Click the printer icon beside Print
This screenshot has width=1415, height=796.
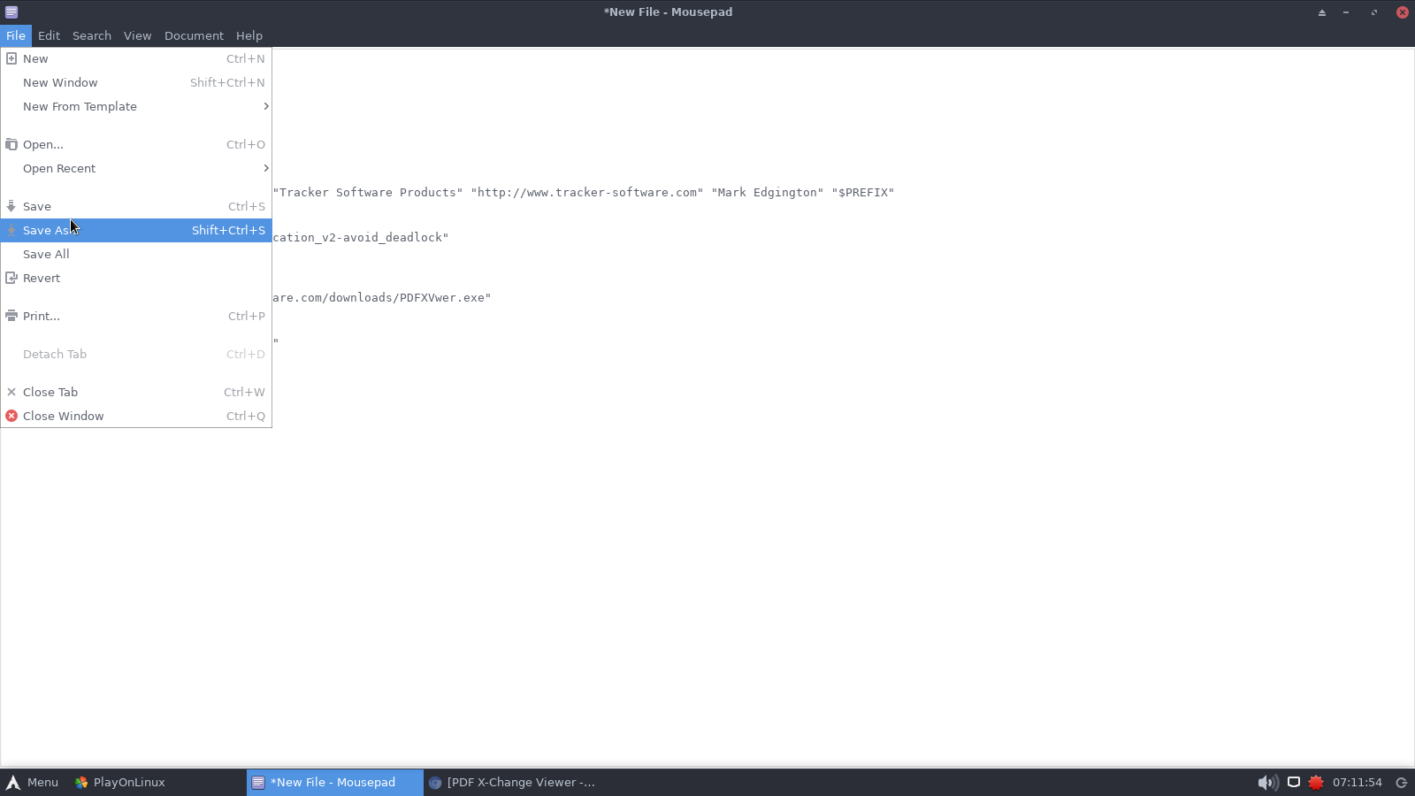[11, 316]
